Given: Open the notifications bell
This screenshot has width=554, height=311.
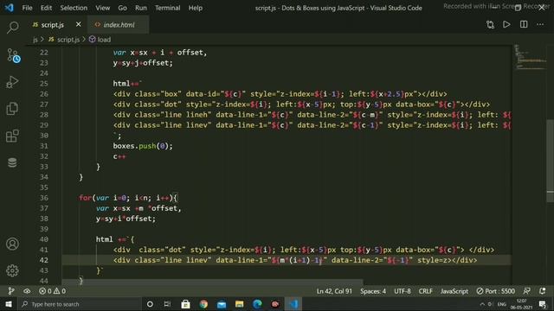Looking at the screenshot, I should [x=543, y=291].
